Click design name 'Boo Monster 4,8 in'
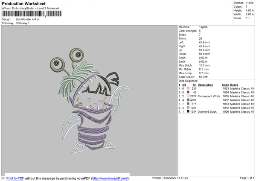This screenshot has height=181, width=256. [x=27, y=19]
